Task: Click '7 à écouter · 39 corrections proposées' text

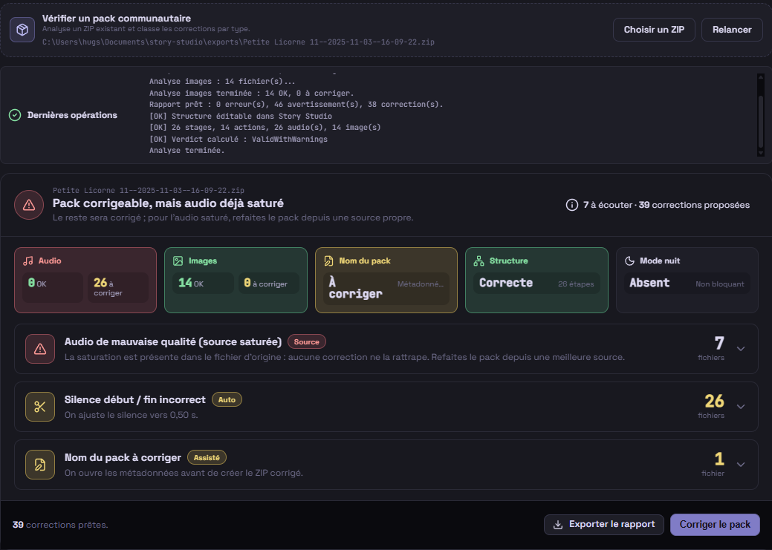Action: click(x=666, y=205)
